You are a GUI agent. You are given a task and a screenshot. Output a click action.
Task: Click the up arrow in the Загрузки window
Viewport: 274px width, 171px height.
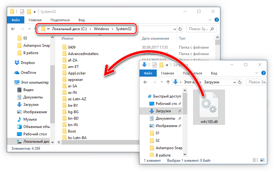(x=168, y=82)
